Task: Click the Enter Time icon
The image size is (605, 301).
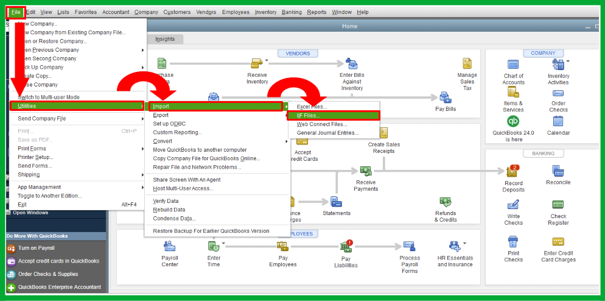Action: tap(214, 246)
